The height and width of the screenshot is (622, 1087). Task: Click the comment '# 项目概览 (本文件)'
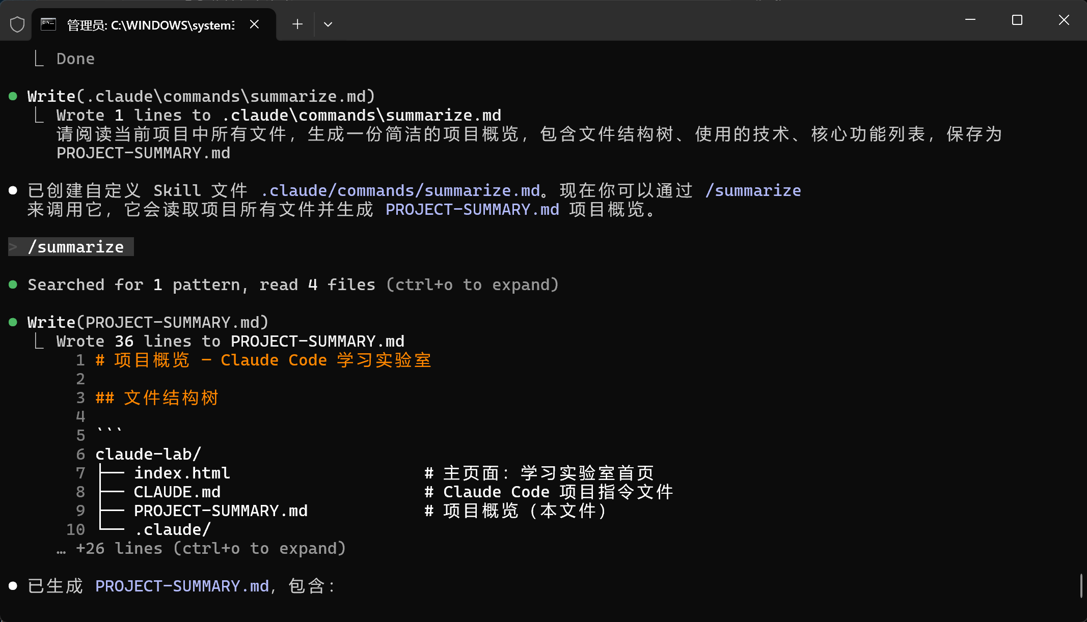coord(517,511)
